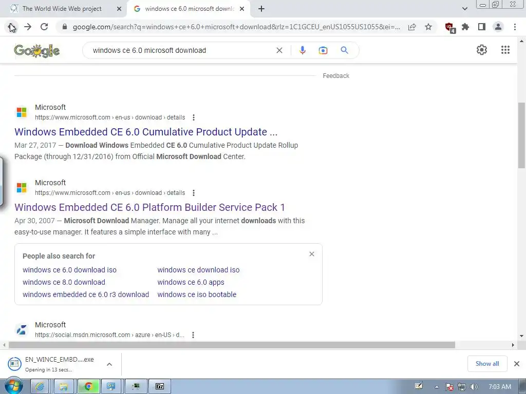
Task: Click the vertical page scrollbar thumb
Action: tap(521, 135)
